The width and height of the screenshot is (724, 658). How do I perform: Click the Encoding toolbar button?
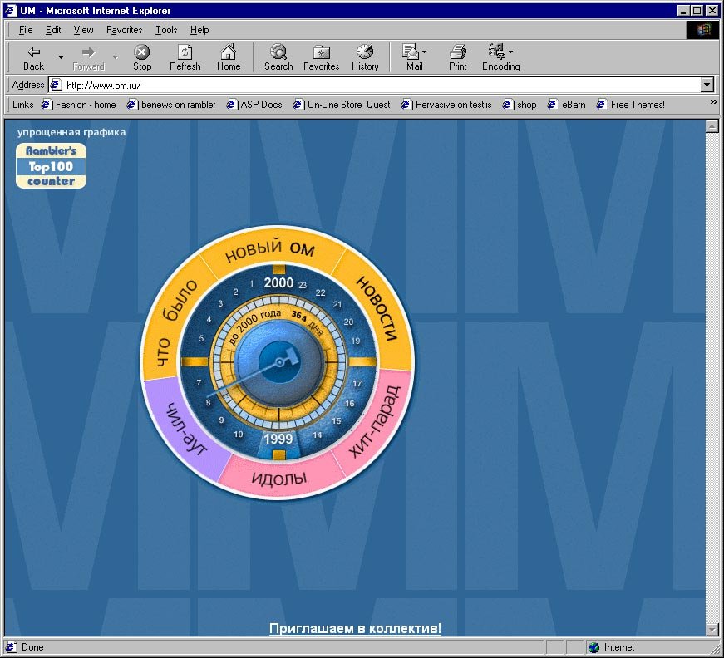point(500,57)
